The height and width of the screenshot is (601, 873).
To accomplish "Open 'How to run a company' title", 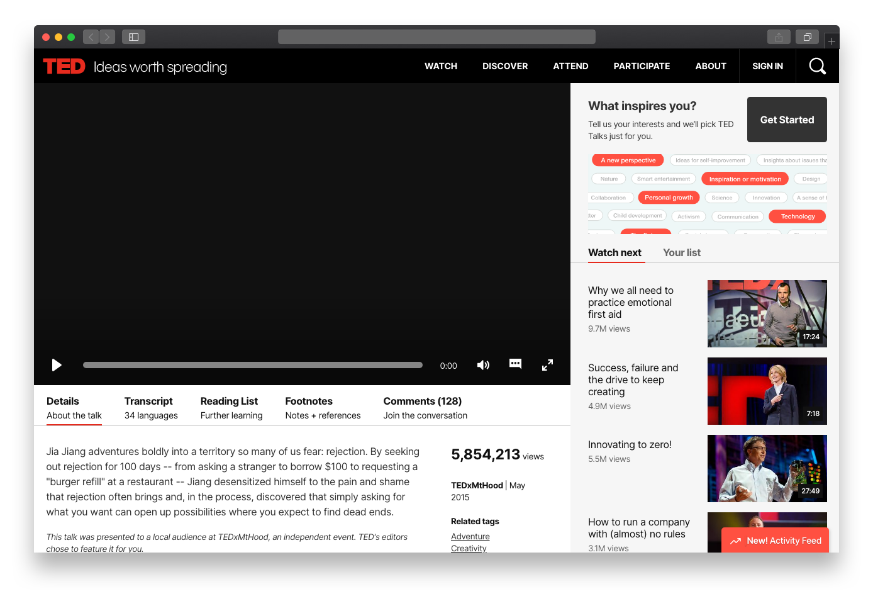I will [639, 528].
